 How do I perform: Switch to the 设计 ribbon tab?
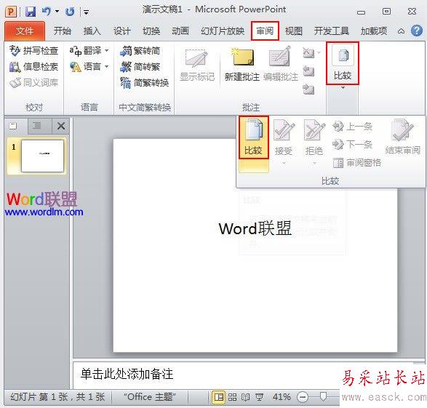(x=121, y=31)
